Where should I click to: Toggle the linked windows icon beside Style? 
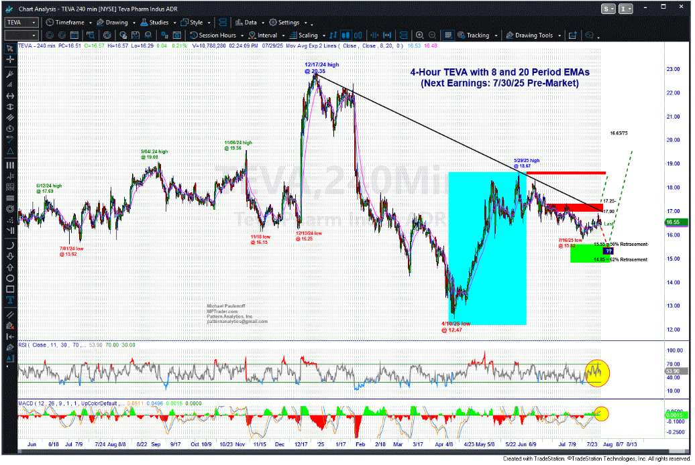223,23
